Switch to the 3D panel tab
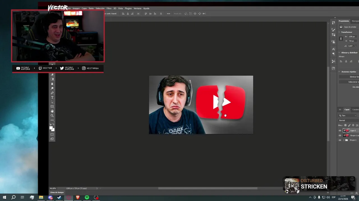 [340, 110]
